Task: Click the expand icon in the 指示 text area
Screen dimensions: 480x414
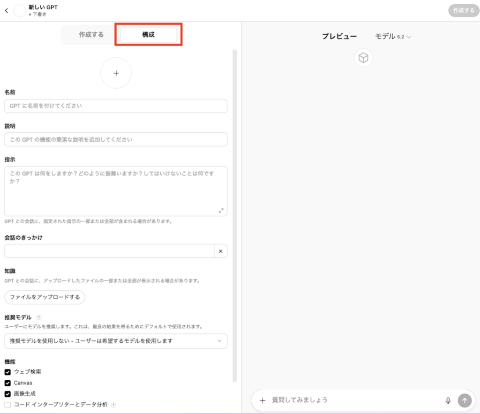Action: pos(221,211)
